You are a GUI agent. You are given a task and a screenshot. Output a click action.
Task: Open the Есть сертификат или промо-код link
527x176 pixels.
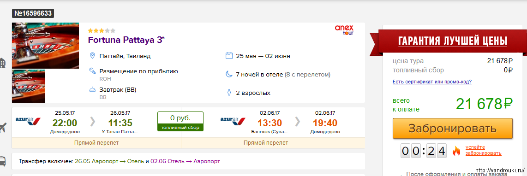tap(432, 82)
